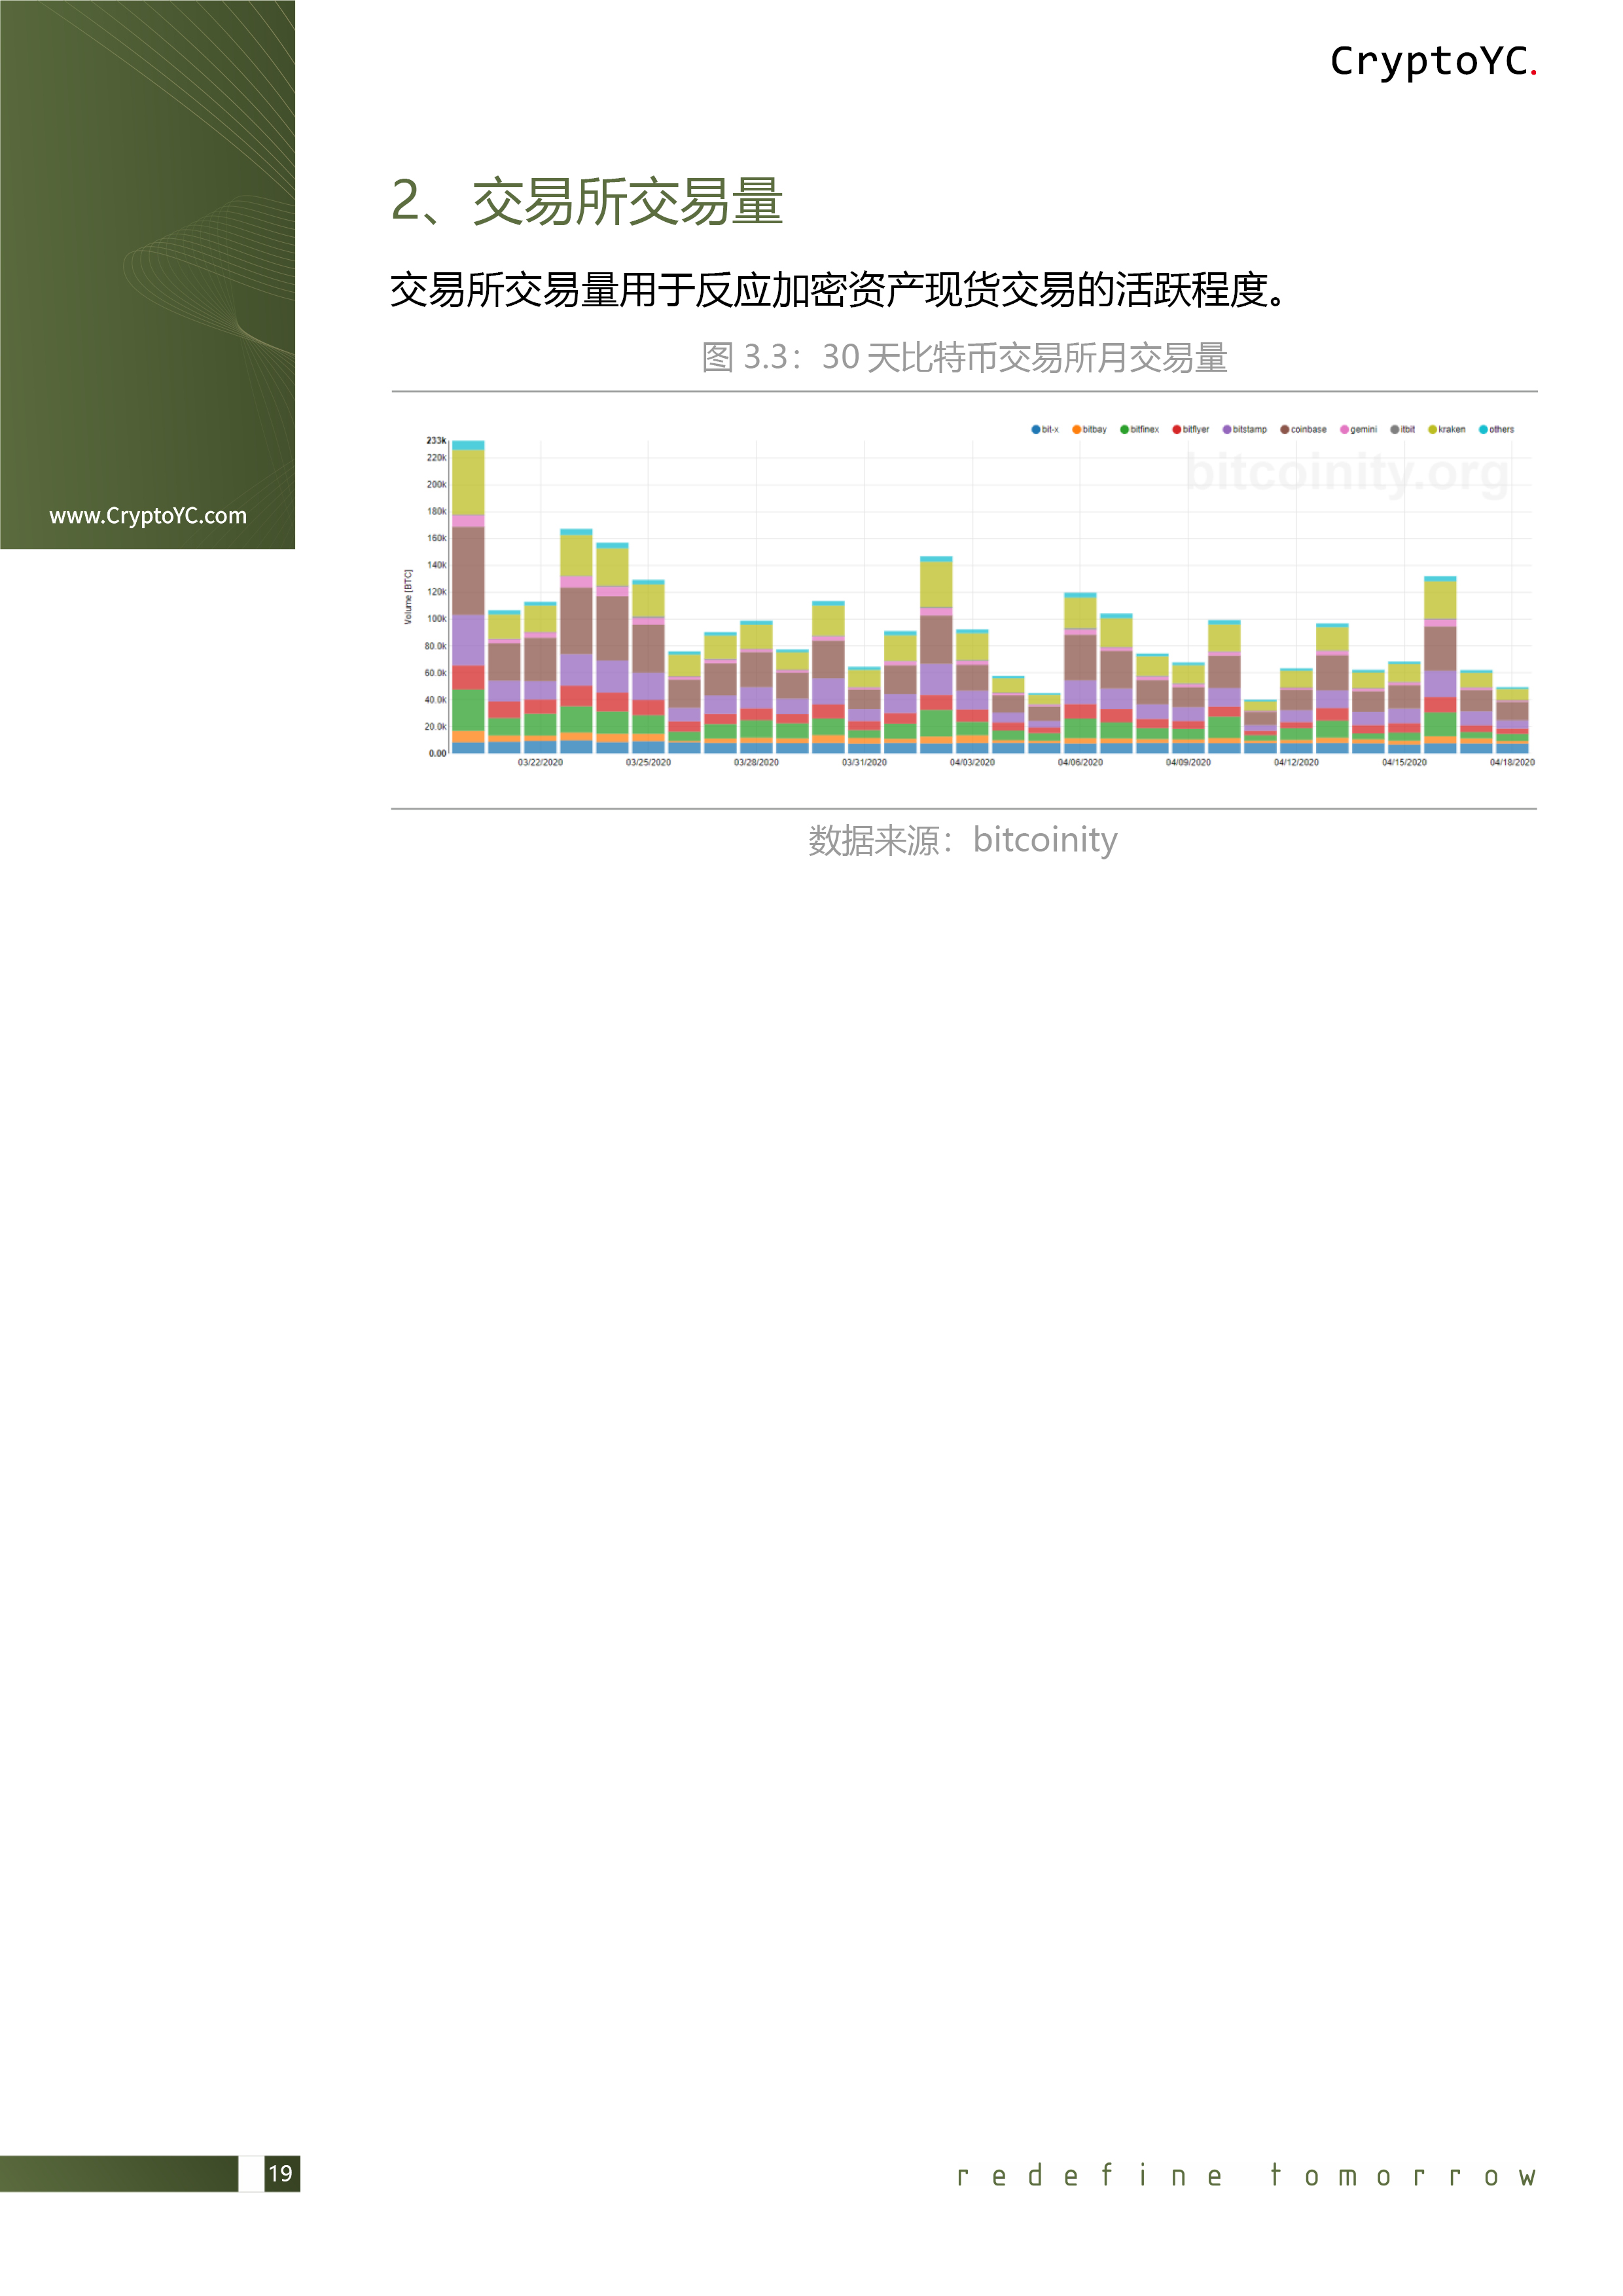Toggle the coinbase legend entry
1623x2296 pixels.
click(1303, 429)
